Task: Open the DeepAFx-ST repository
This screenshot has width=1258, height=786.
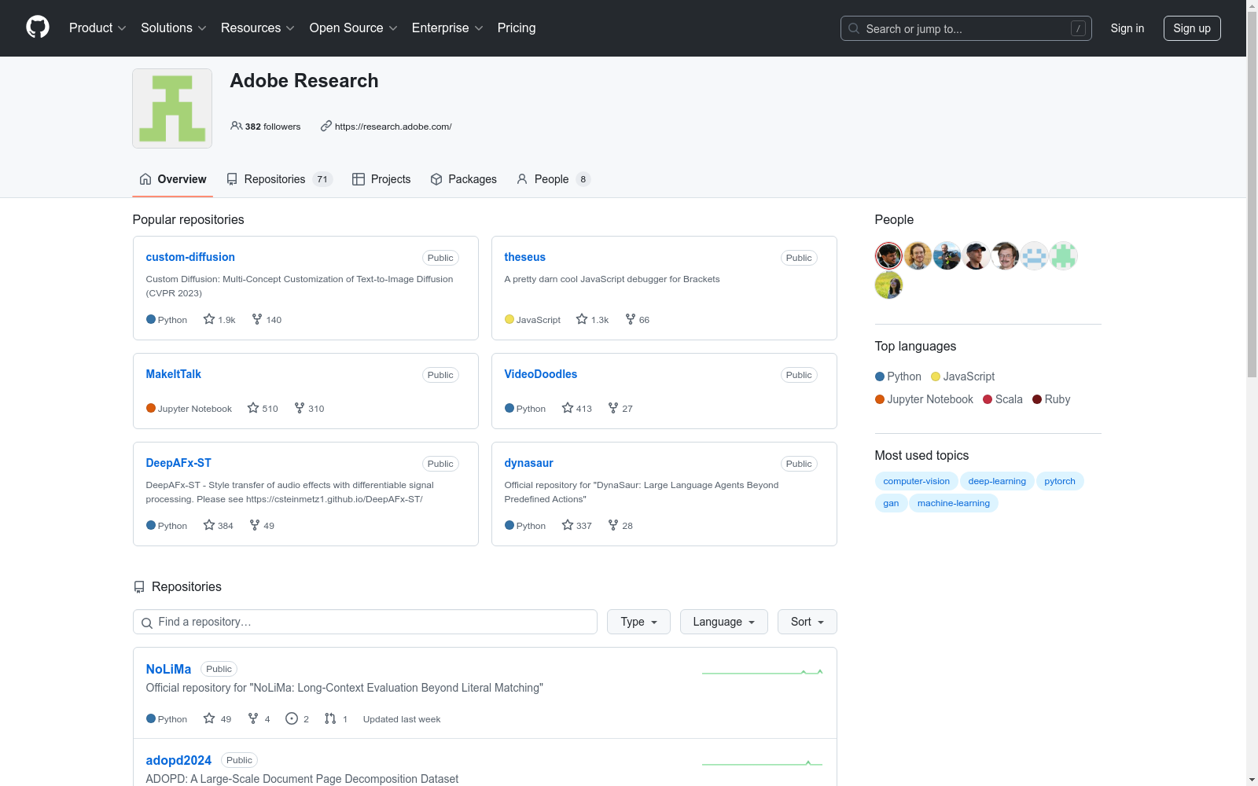Action: [178, 463]
